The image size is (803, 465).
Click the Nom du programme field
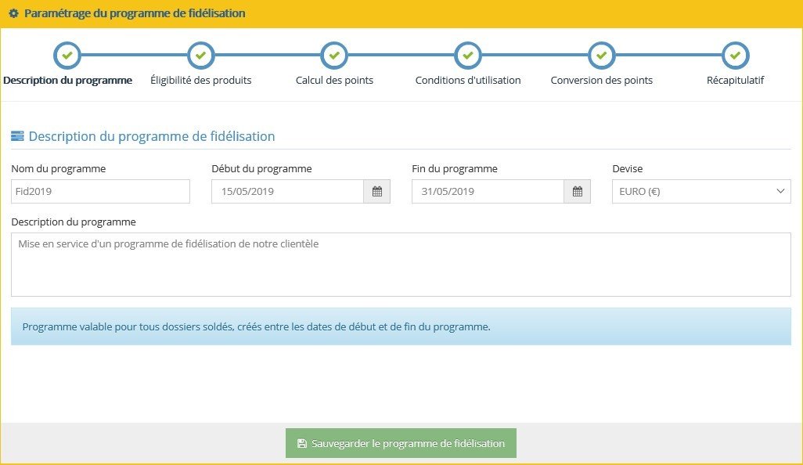pos(100,192)
